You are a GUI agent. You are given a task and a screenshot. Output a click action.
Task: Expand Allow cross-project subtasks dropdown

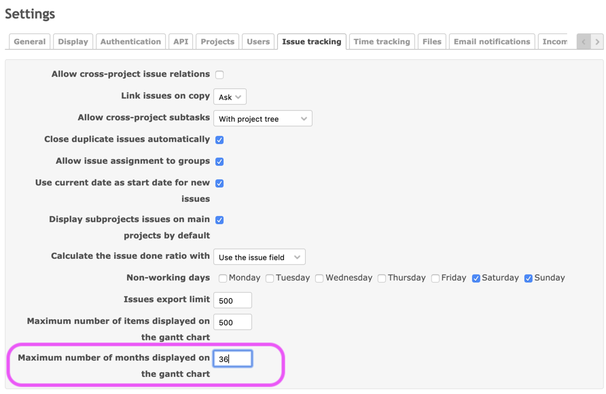tap(262, 119)
